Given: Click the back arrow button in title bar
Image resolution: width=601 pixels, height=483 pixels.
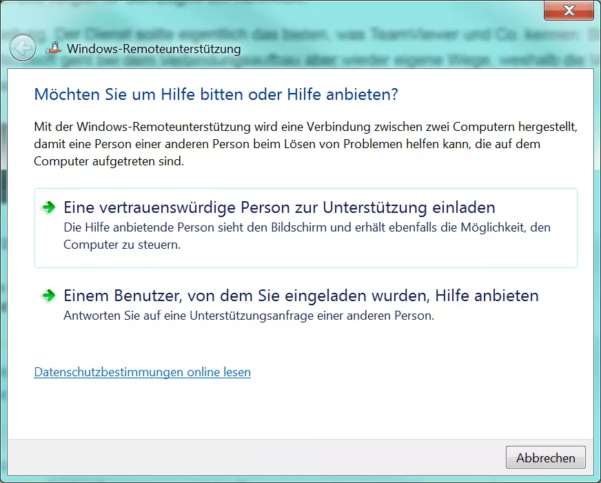Looking at the screenshot, I should coord(23,48).
